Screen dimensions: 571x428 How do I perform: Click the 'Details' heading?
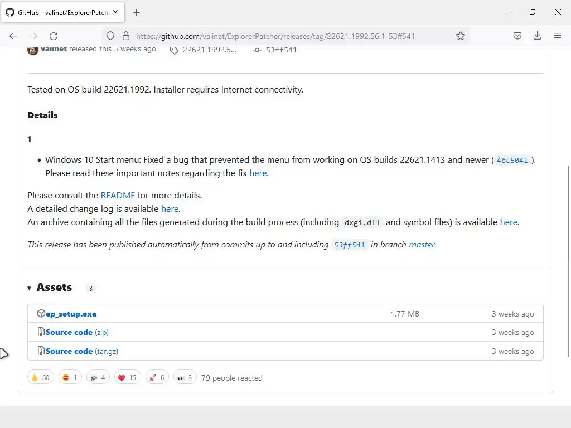click(x=42, y=115)
